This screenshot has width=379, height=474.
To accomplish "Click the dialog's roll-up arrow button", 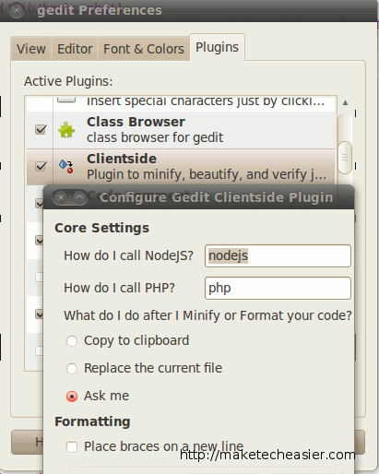I will (x=79, y=197).
